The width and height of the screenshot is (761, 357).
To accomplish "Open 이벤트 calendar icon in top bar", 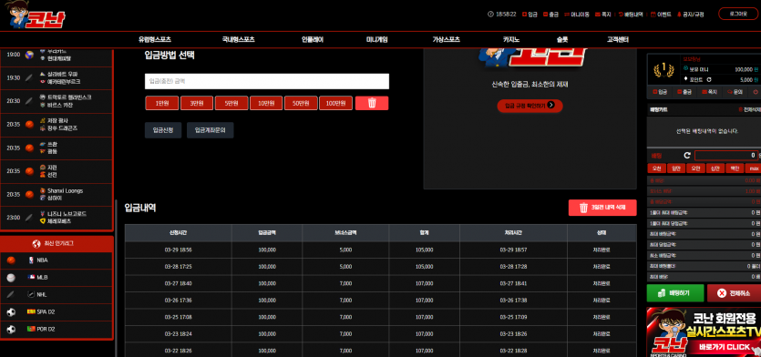I will (653, 15).
